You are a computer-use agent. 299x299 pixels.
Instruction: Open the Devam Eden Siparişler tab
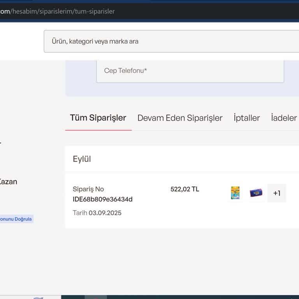(180, 118)
